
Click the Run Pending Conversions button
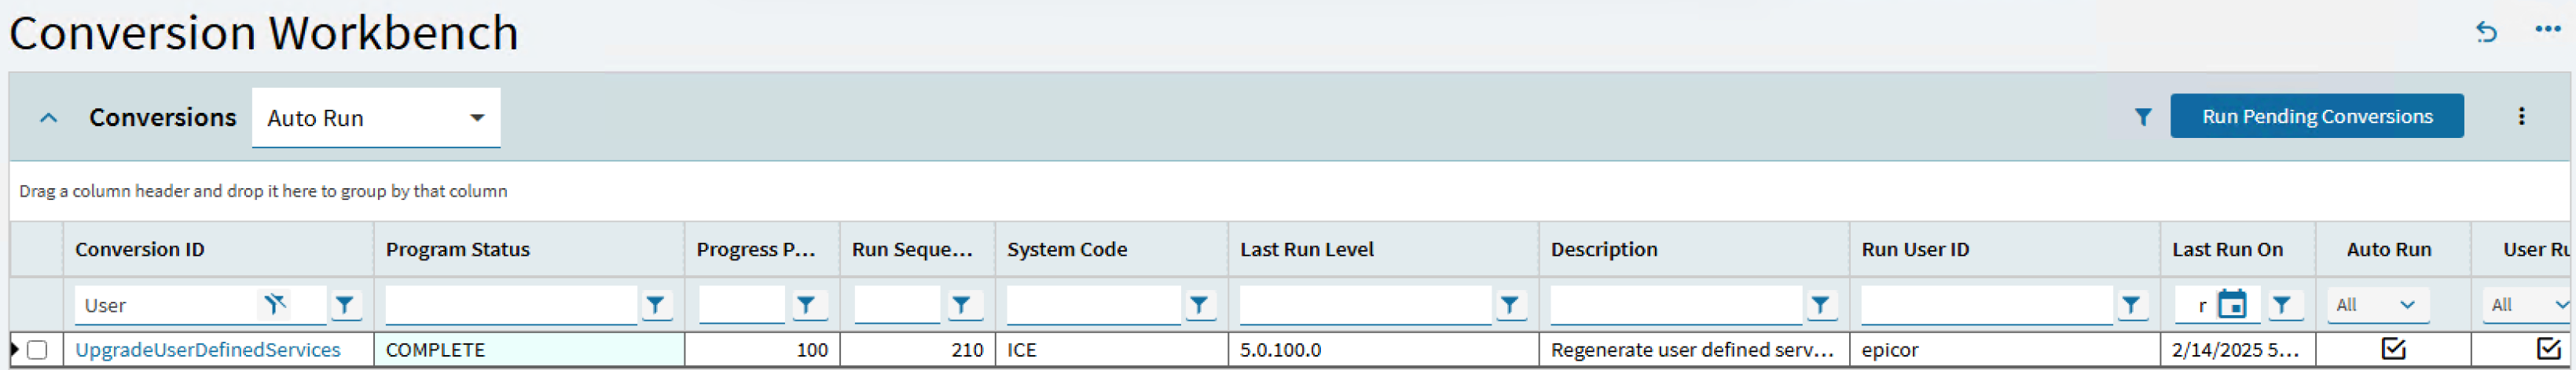(2316, 117)
